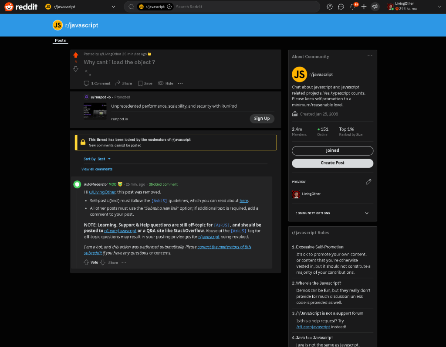Click the Sign Up button on RunPod ad

point(262,119)
